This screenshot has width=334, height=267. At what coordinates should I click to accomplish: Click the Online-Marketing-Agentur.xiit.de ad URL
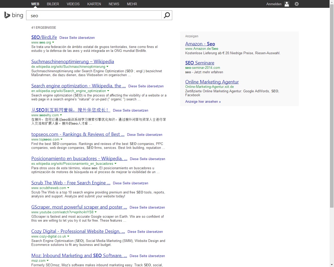210,87
